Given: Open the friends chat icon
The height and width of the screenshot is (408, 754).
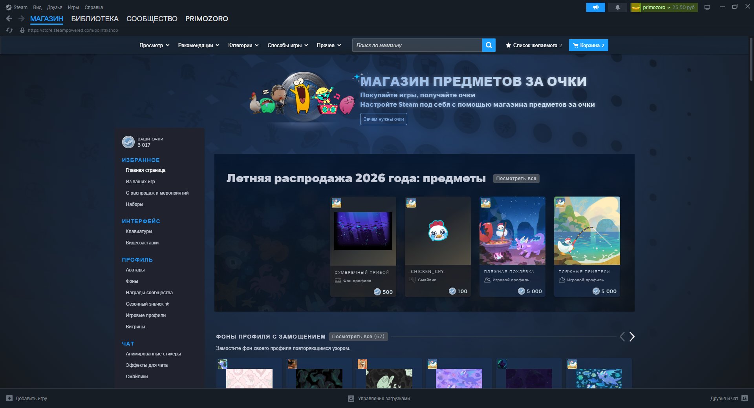Looking at the screenshot, I should click(745, 398).
